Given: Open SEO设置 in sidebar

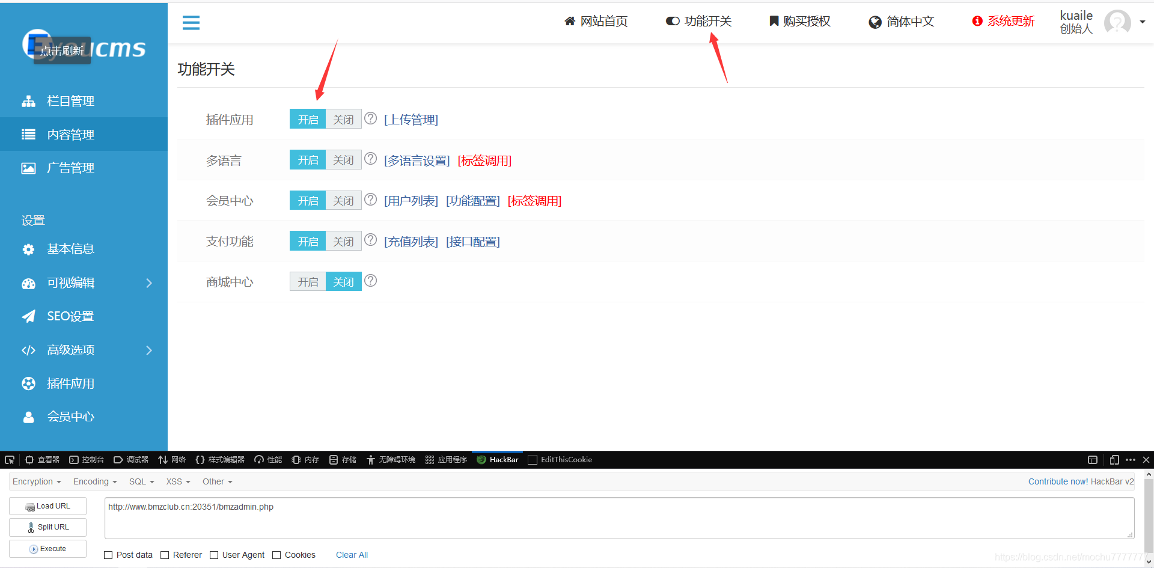Looking at the screenshot, I should 84,317.
